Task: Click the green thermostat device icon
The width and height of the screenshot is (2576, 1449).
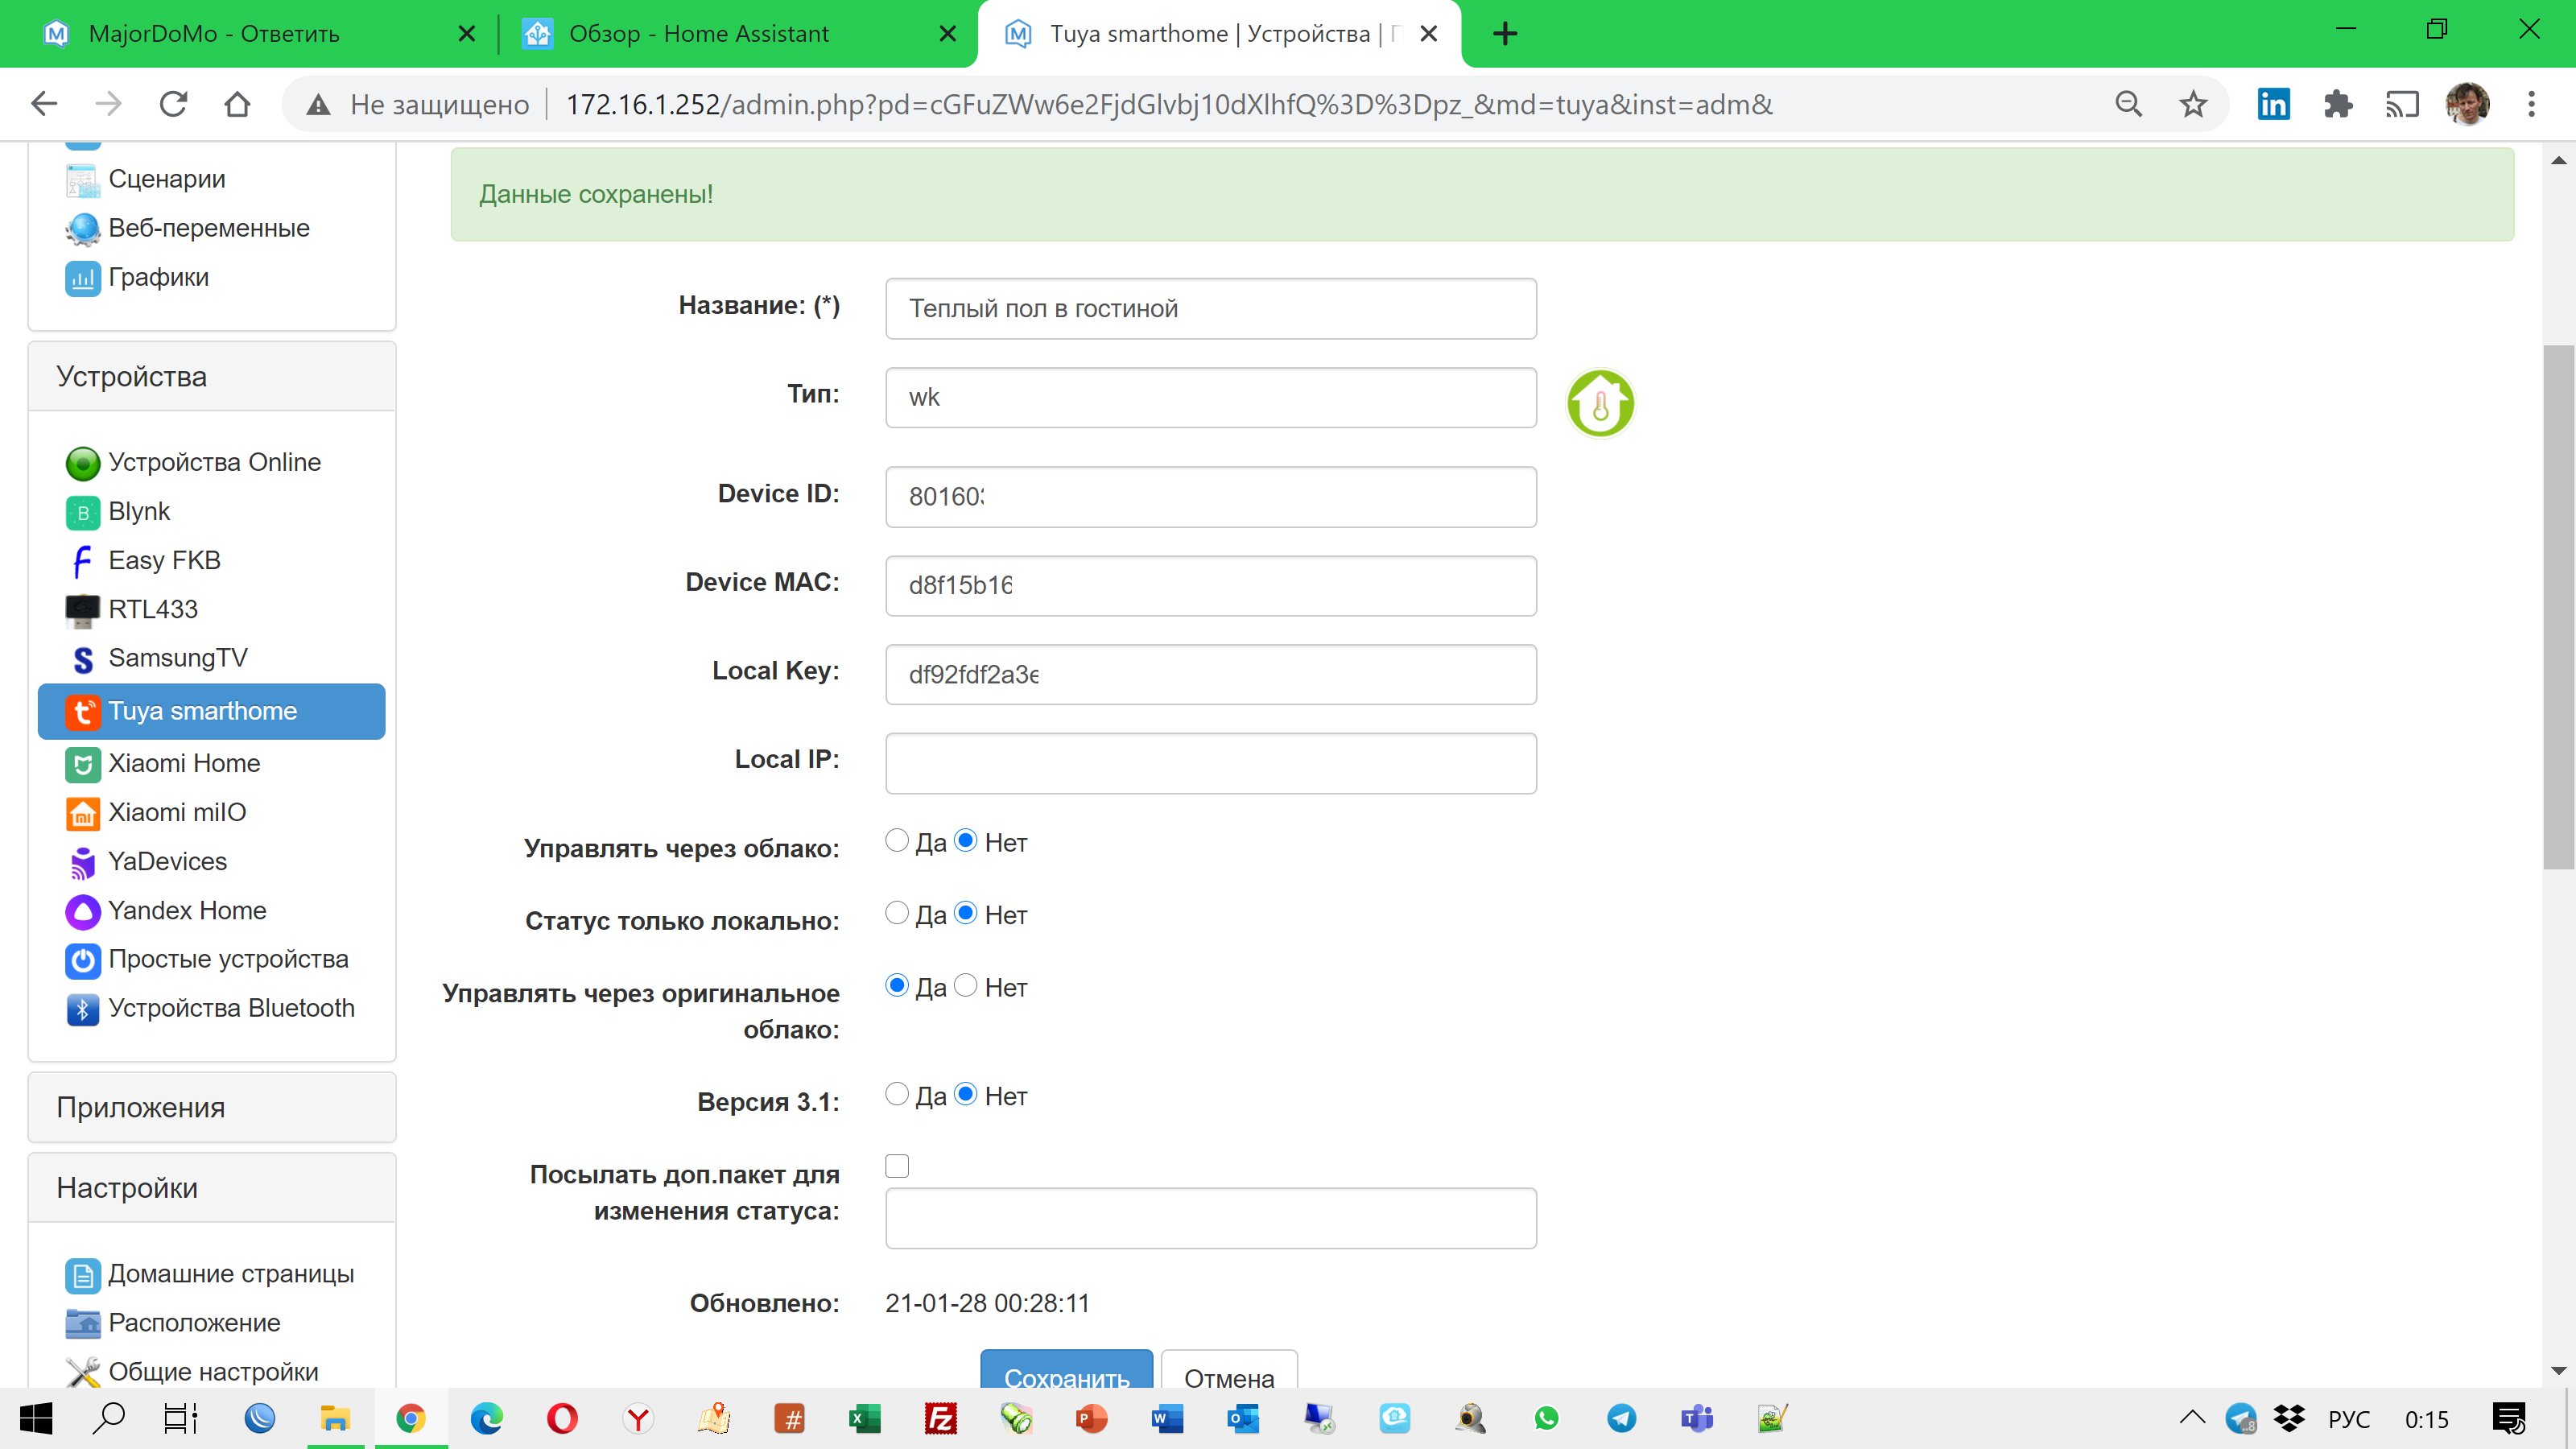Action: coord(1600,403)
